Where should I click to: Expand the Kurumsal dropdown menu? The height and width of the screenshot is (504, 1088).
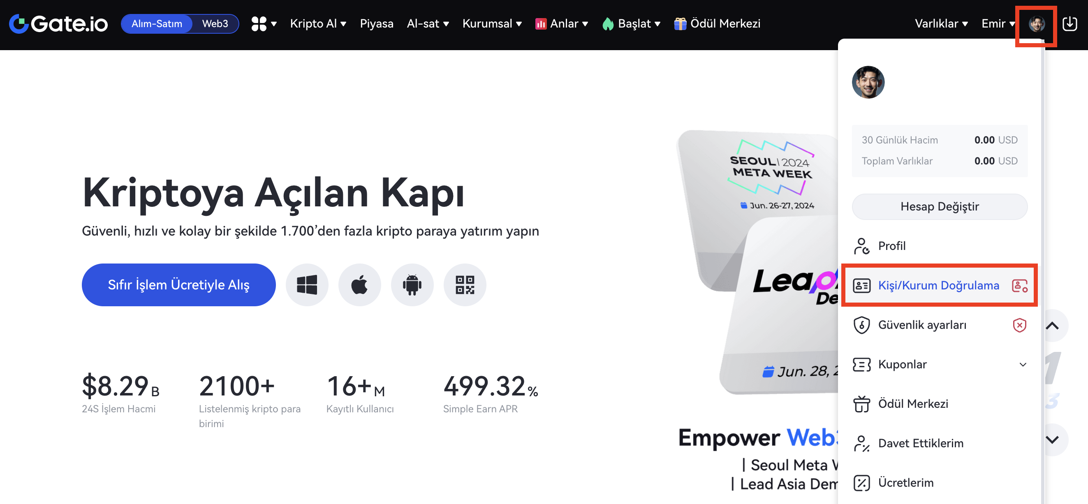click(x=492, y=24)
